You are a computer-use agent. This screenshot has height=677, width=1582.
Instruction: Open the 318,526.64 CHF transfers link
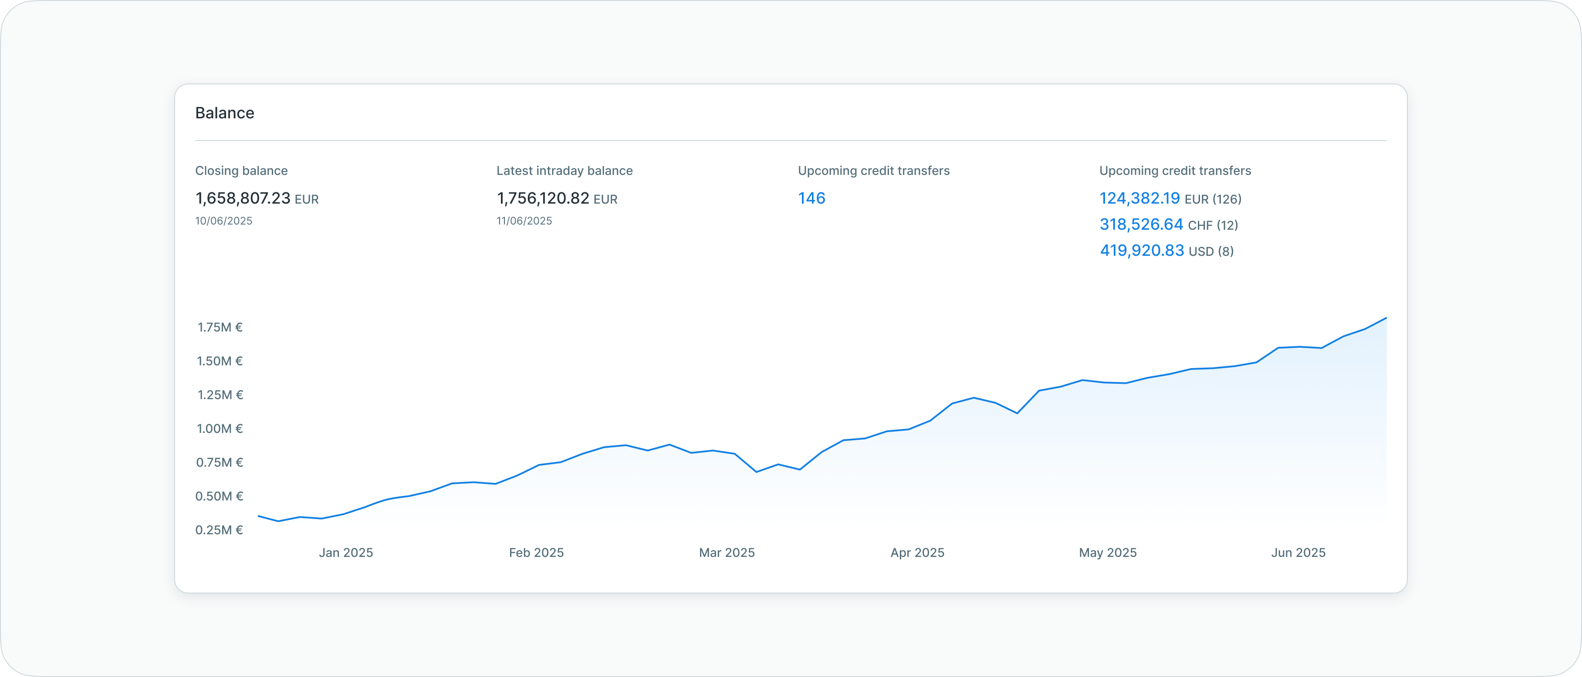[x=1141, y=225]
